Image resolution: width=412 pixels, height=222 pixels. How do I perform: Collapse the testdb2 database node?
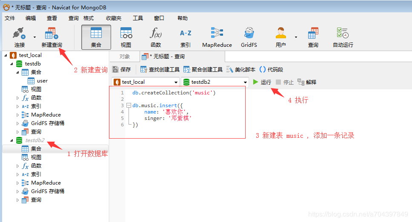tap(11, 140)
